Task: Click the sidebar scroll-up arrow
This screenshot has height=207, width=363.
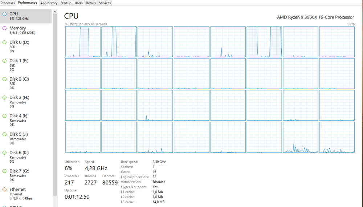Action: click(55, 12)
